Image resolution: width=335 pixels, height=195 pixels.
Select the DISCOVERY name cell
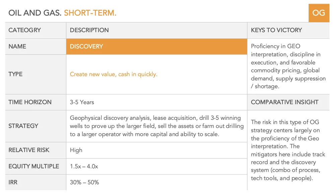156,46
